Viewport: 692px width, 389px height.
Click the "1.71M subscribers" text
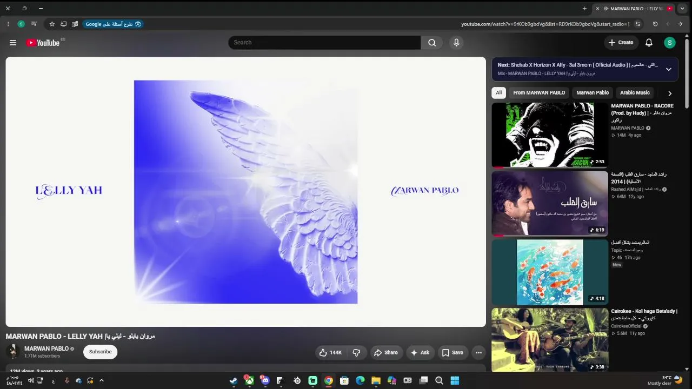click(42, 356)
